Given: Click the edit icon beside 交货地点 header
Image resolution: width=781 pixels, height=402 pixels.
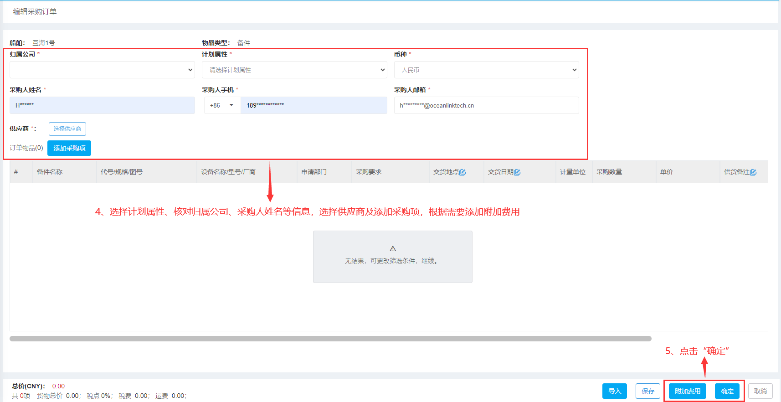Looking at the screenshot, I should [x=462, y=172].
